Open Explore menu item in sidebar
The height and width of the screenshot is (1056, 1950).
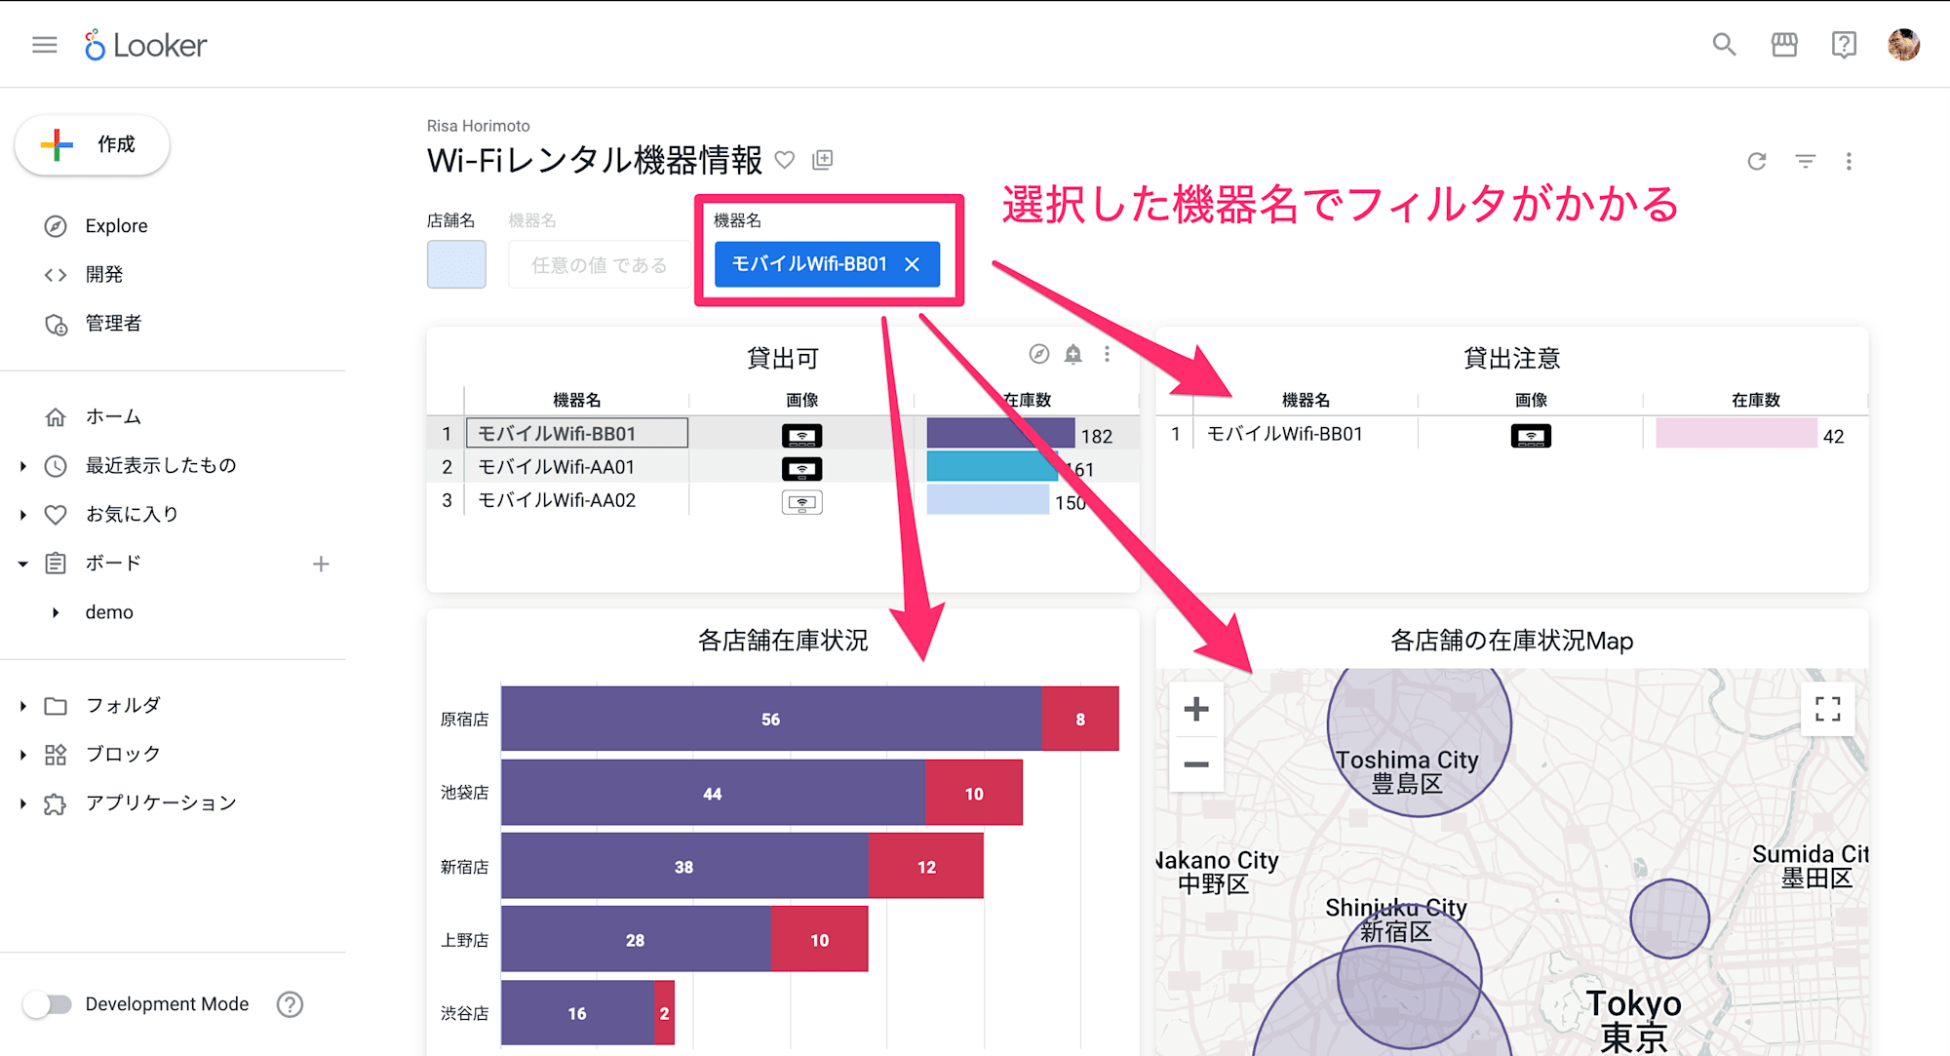coord(116,225)
